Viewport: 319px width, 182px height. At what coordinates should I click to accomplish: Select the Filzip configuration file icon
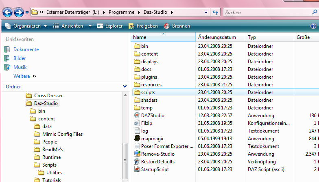(x=137, y=123)
